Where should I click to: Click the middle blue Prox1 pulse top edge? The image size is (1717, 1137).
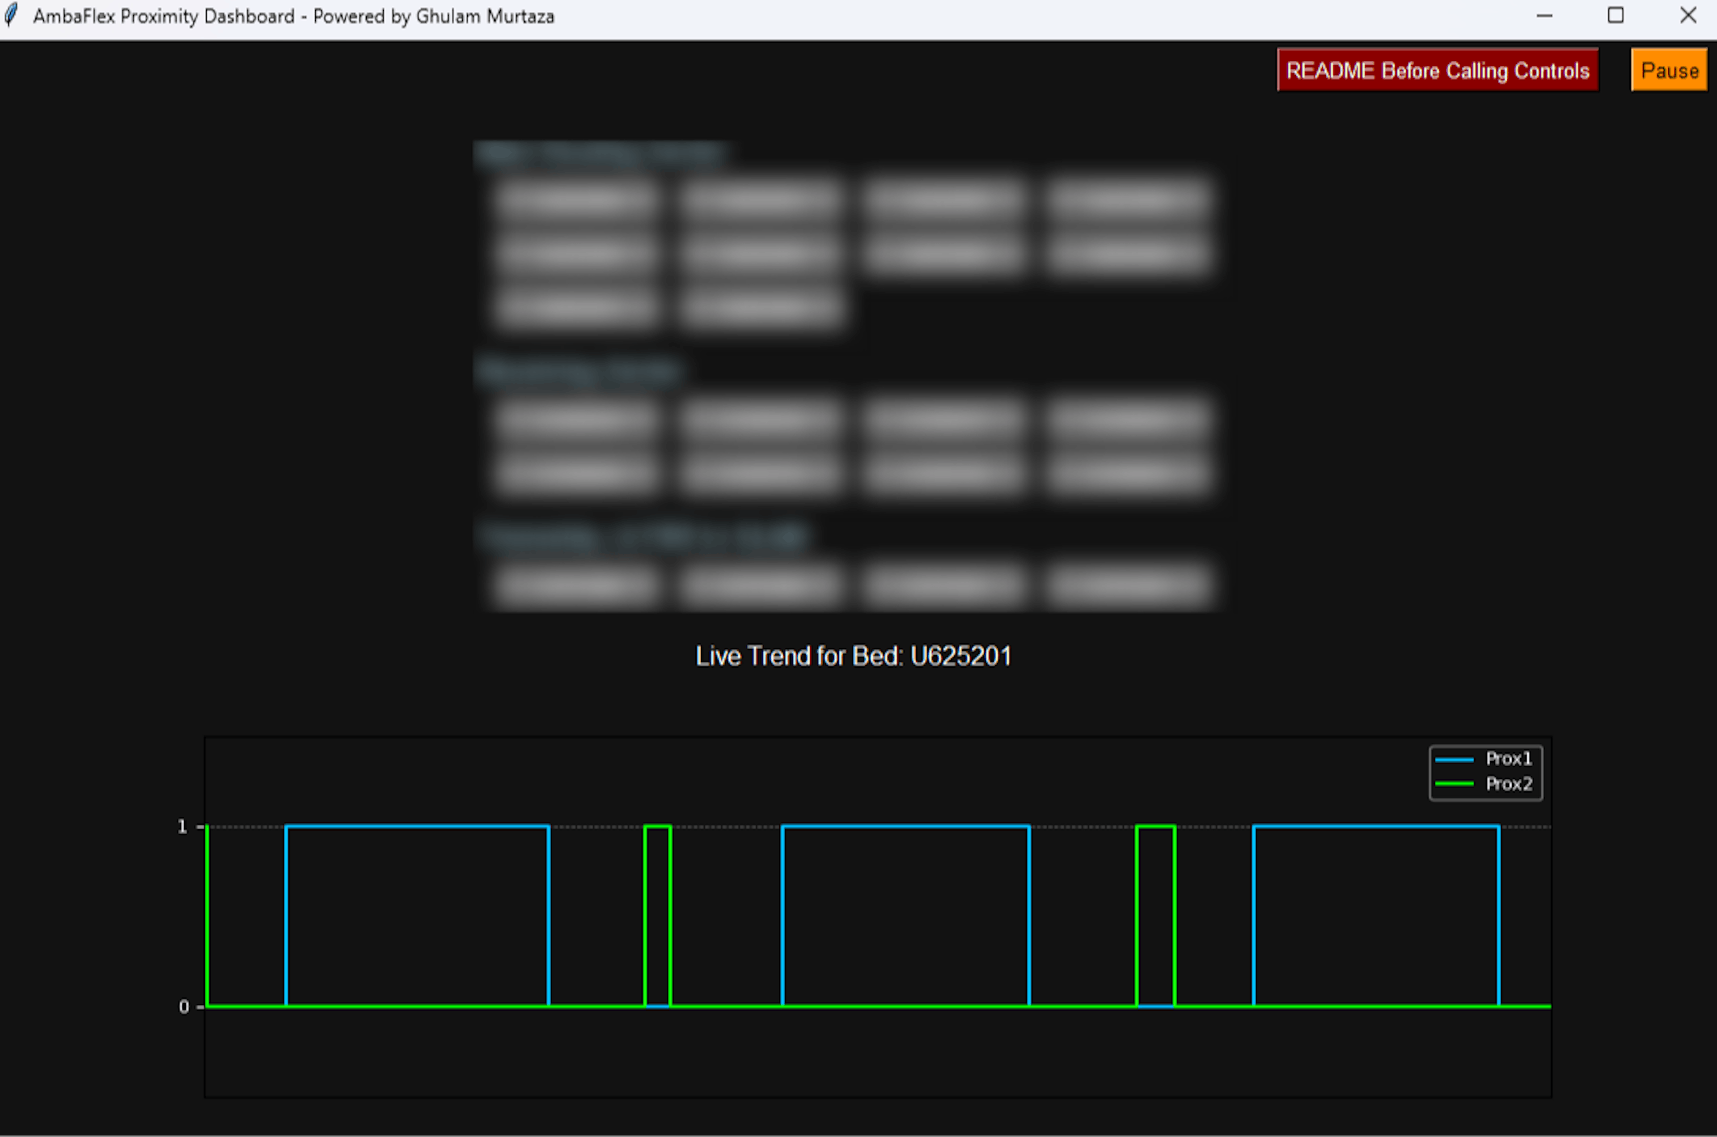[906, 826]
